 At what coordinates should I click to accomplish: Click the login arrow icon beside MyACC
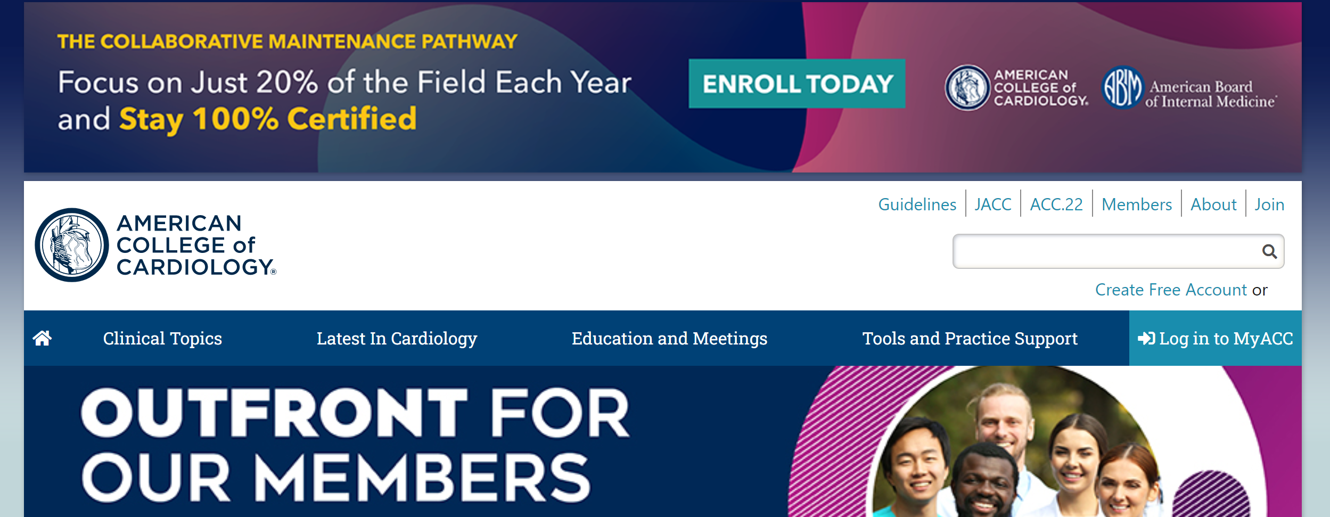click(1146, 339)
